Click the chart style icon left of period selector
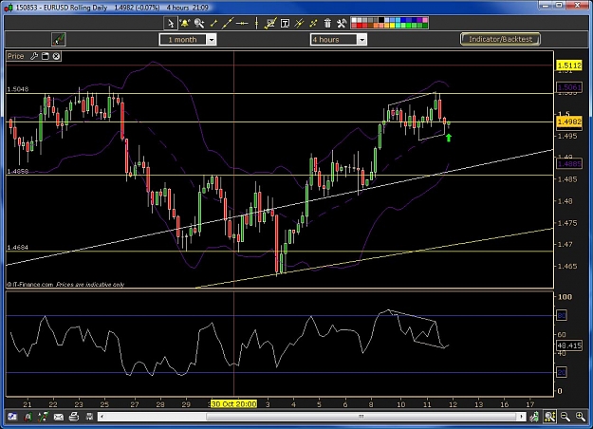Viewport: 593px width, 429px height. pos(59,39)
